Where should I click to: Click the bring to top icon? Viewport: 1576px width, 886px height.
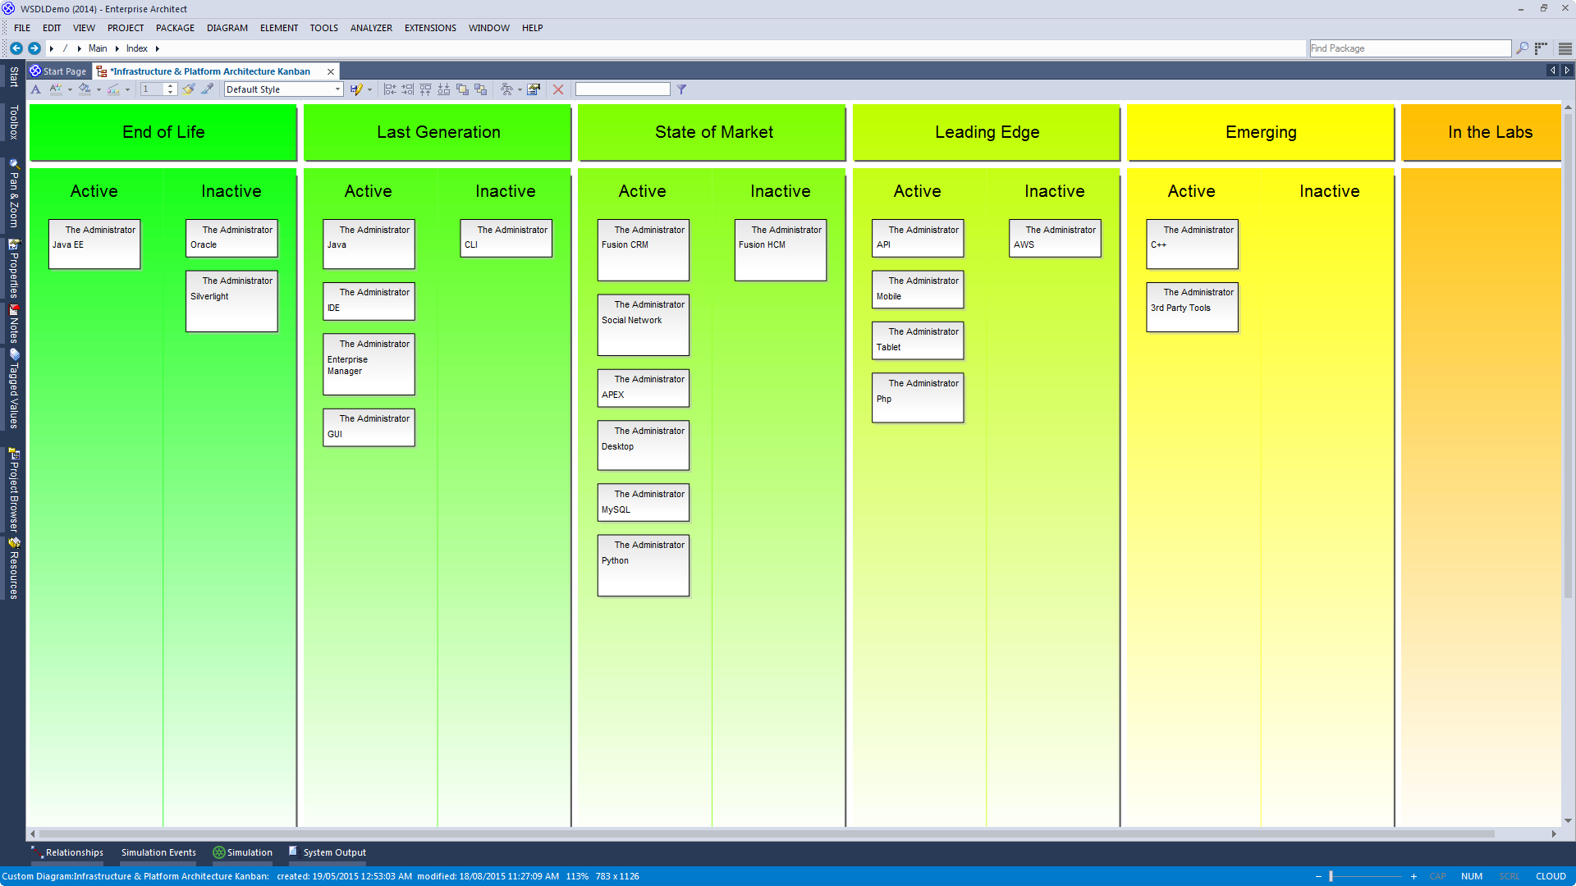[462, 89]
